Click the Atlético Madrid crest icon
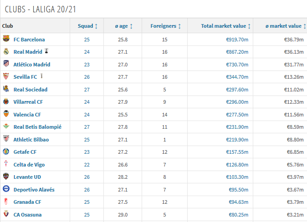The image size is (307, 222). (x=6, y=65)
